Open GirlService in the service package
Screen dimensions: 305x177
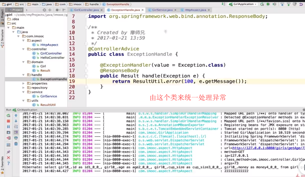coord(49,96)
